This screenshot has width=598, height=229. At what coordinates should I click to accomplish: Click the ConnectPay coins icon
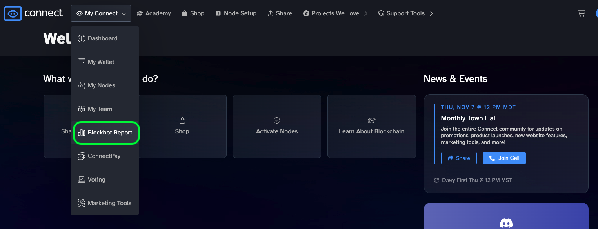coord(82,156)
